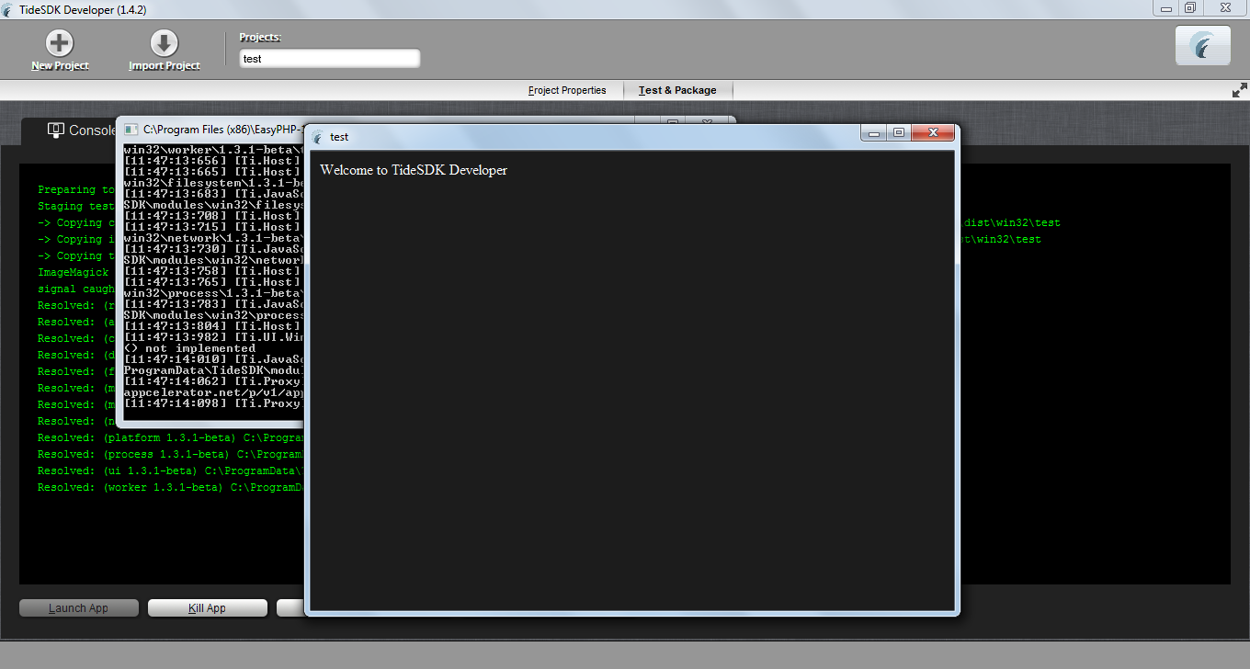Switch to the Project Properties tab
The image size is (1250, 669).
pyautogui.click(x=567, y=90)
